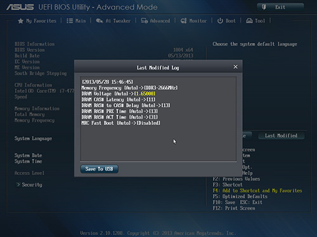Click the Speed row under CPU Information

pos(20,97)
